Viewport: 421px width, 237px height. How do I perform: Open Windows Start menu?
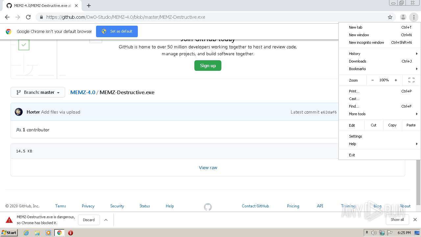point(9,233)
